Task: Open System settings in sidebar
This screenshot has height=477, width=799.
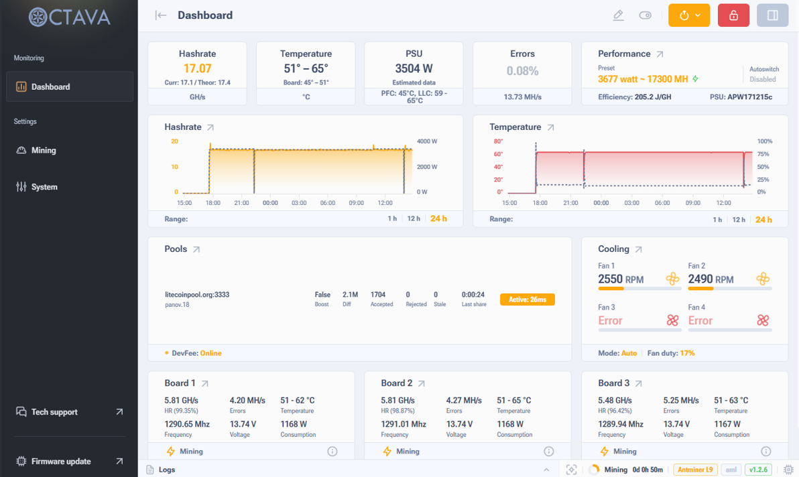Action: coord(44,187)
